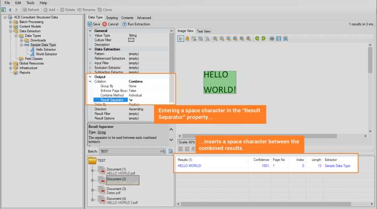The width and height of the screenshot is (377, 209).
Task: Expand the Batch Processing tree node
Action: [x=10, y=22]
